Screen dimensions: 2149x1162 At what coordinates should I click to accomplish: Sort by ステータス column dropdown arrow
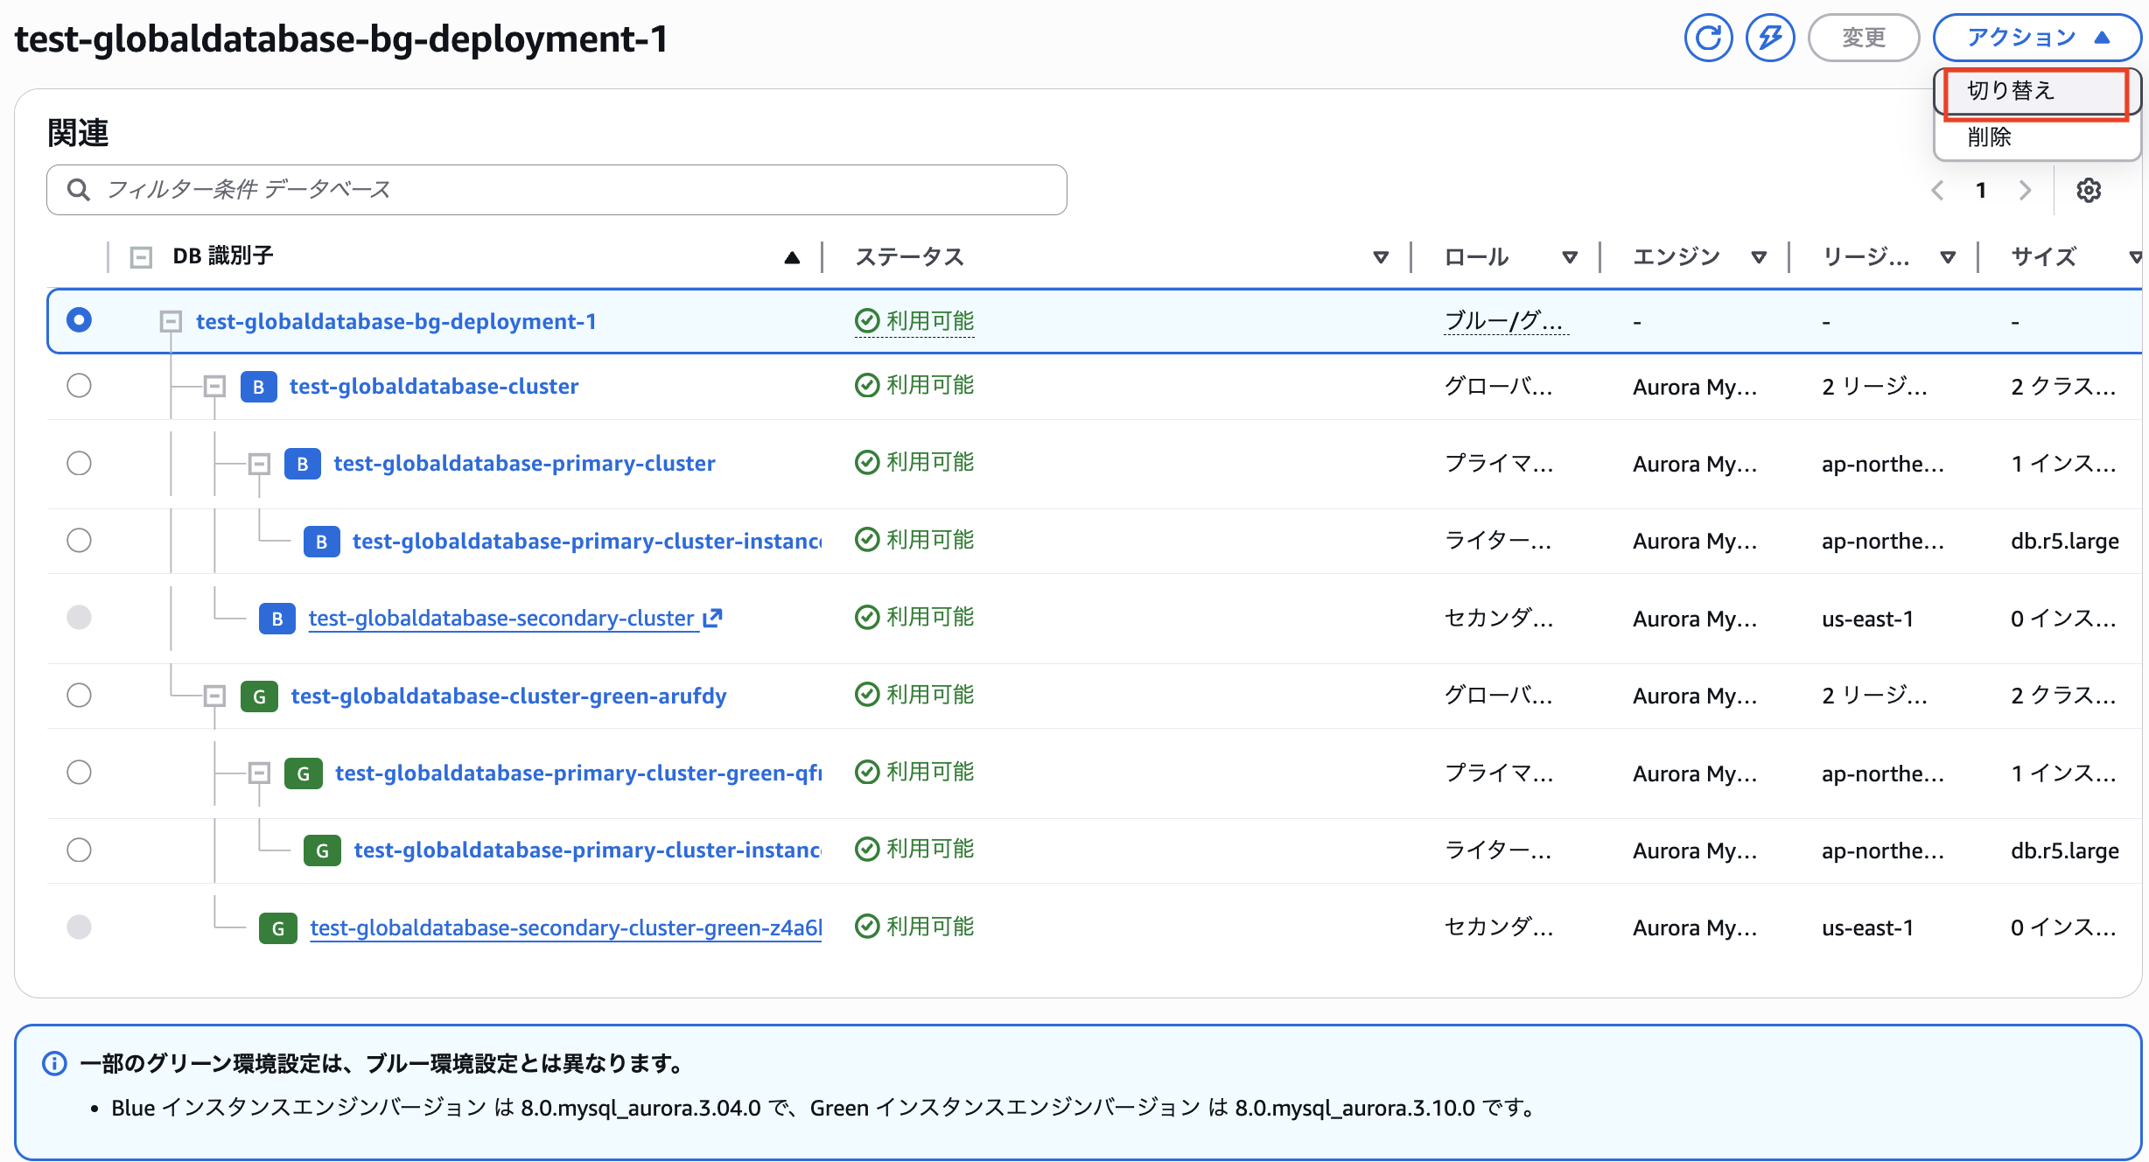(x=1381, y=257)
